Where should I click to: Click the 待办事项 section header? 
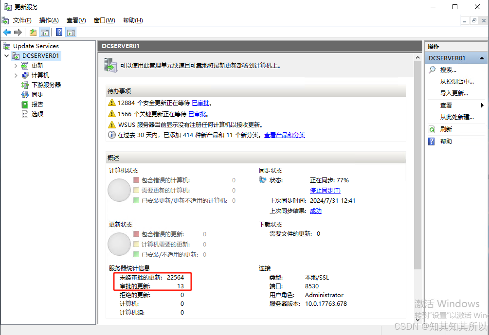tap(256, 91)
